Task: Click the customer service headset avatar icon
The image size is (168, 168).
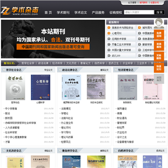Action: point(159,23)
